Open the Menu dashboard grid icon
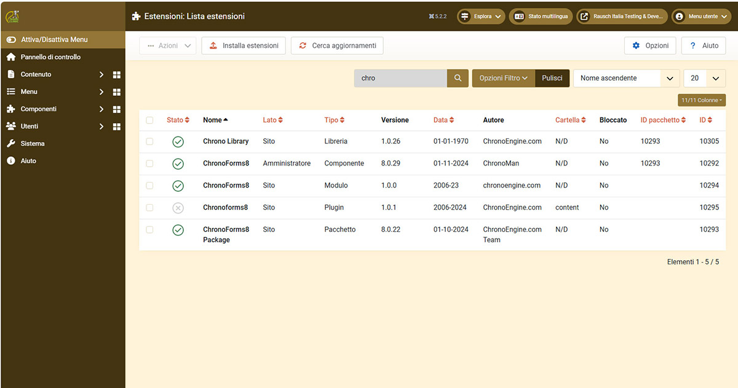Image resolution: width=738 pixels, height=388 pixels. (117, 92)
